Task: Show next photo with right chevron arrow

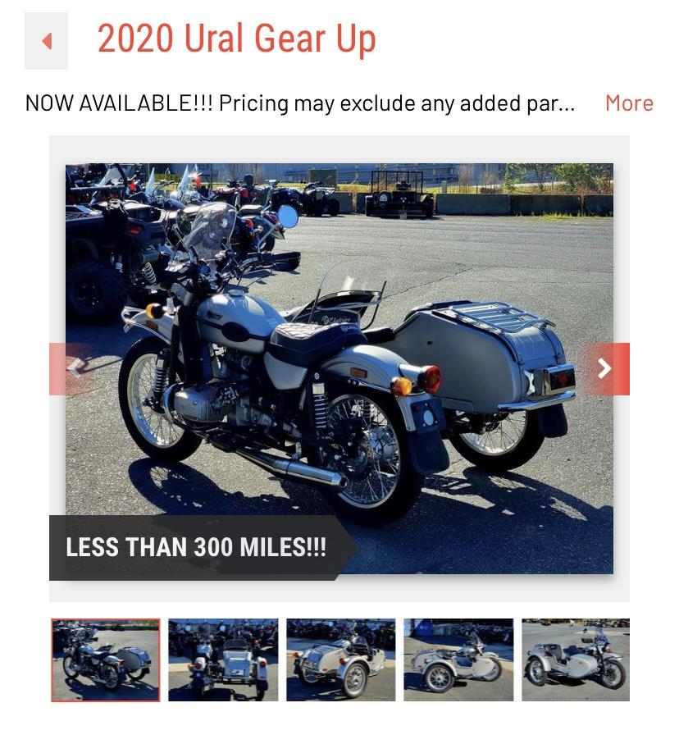Action: pyautogui.click(x=605, y=368)
